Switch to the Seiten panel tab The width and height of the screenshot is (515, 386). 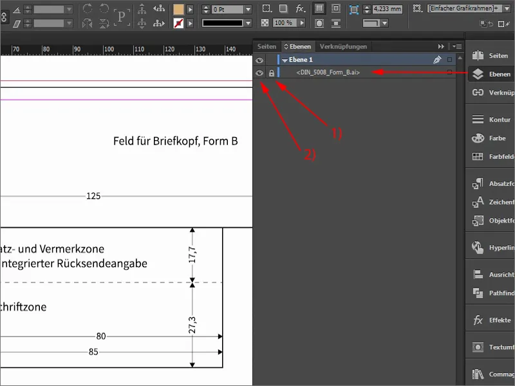267,46
